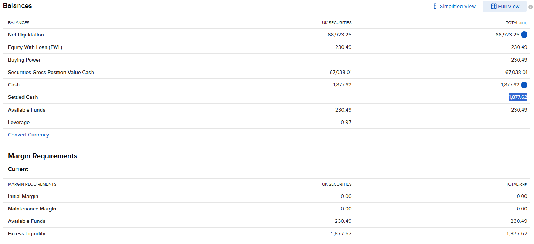
Task: Select the Initial Margin row label
Action: (23, 197)
